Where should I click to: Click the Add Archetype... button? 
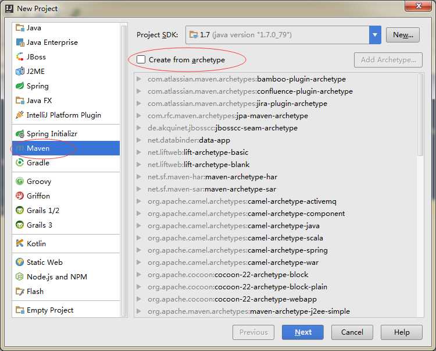(x=388, y=60)
